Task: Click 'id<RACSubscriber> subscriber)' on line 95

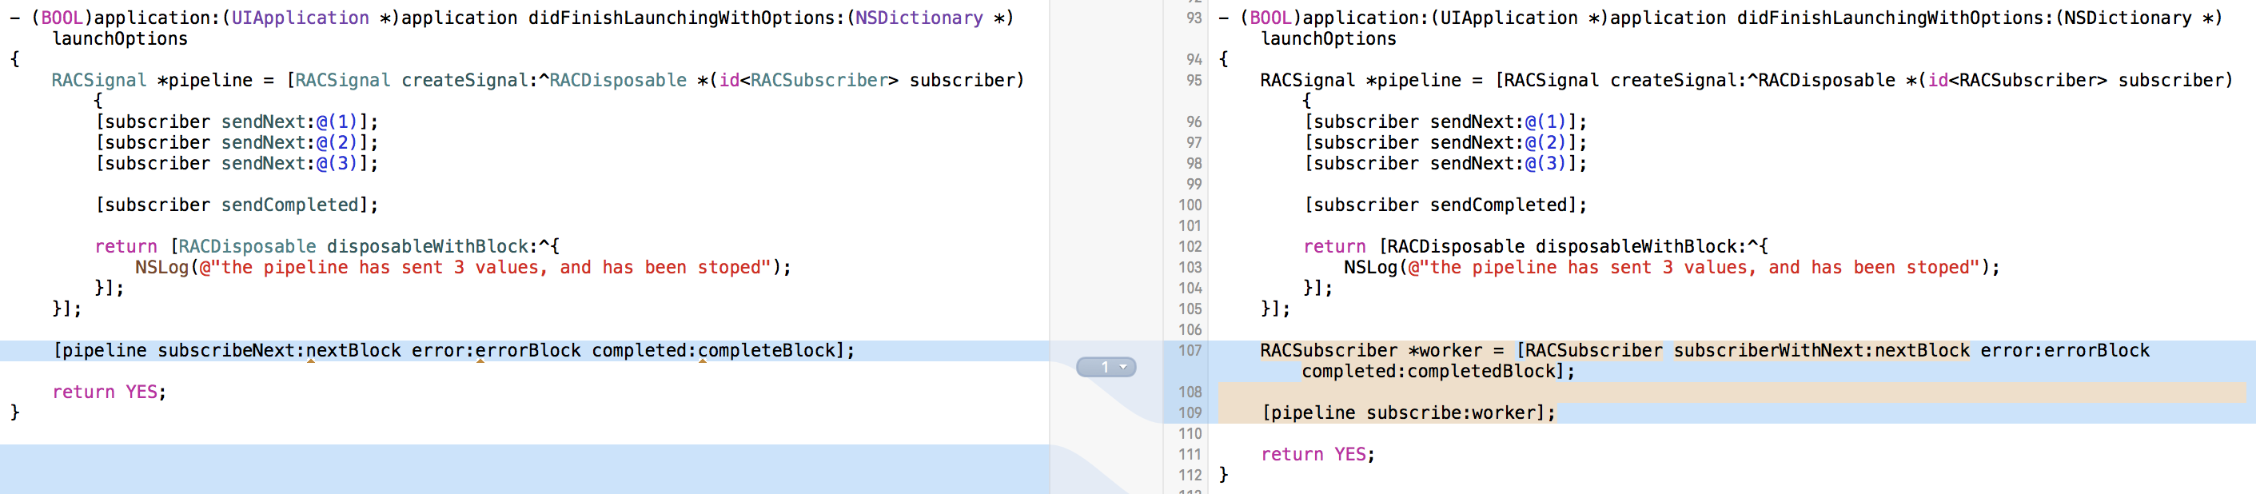Action: (x=2081, y=80)
